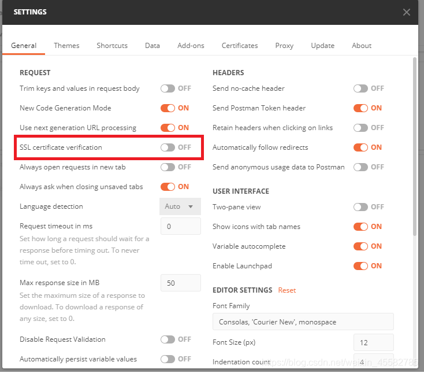Disable next generation URL processing toggle
Screen dimensions: 424x373
tap(168, 128)
